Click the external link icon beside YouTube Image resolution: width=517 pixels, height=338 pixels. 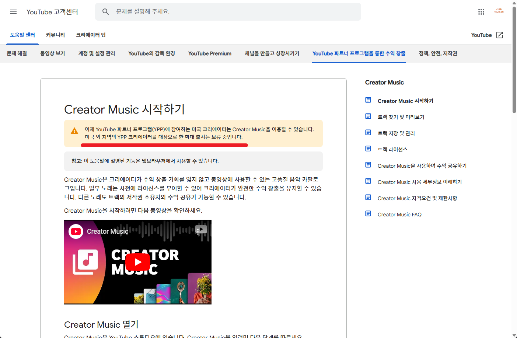(x=500, y=35)
